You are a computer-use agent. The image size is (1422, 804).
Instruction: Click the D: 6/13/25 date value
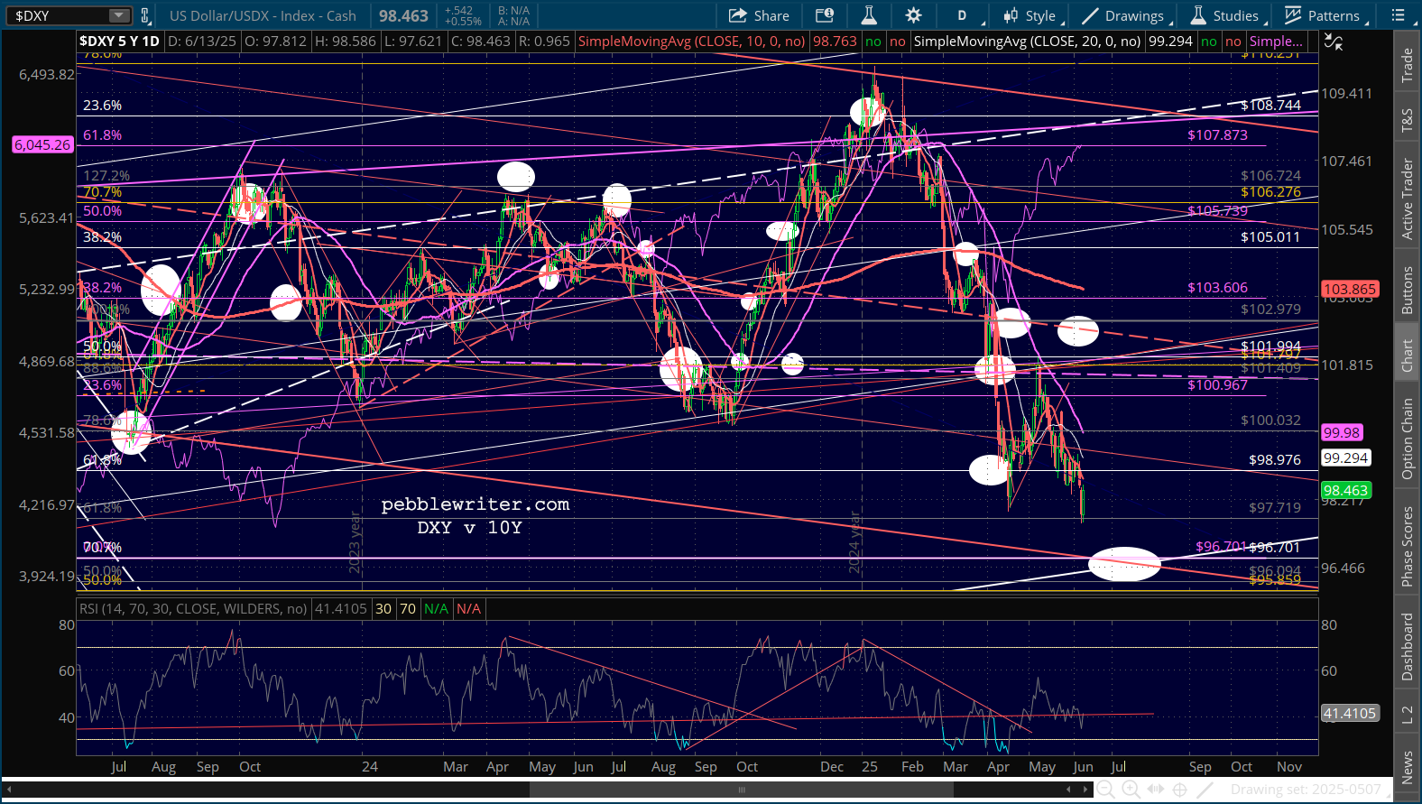201,42
